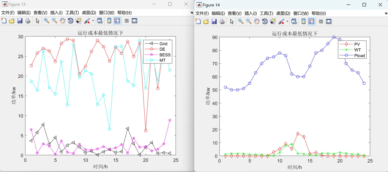Open 插入(I) menu in Figure 14
Screen dimensions: 388x172
251,13
